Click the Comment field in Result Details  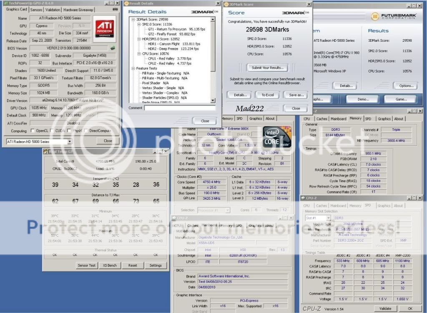pyautogui.click(x=180, y=108)
